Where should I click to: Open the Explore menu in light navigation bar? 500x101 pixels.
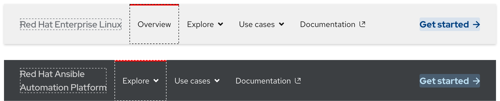tap(200, 24)
